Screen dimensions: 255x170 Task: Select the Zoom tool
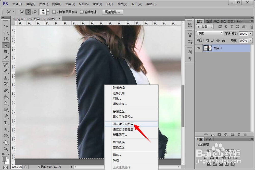6,149
